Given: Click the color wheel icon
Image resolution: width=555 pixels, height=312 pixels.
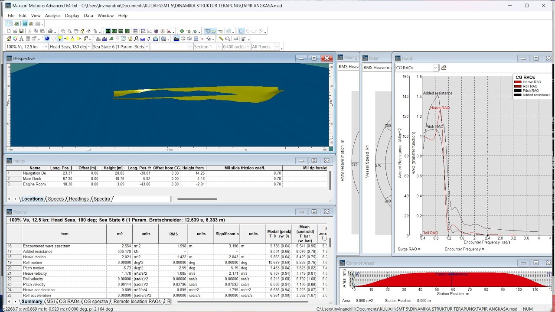Looking at the screenshot, I should pos(15,39).
